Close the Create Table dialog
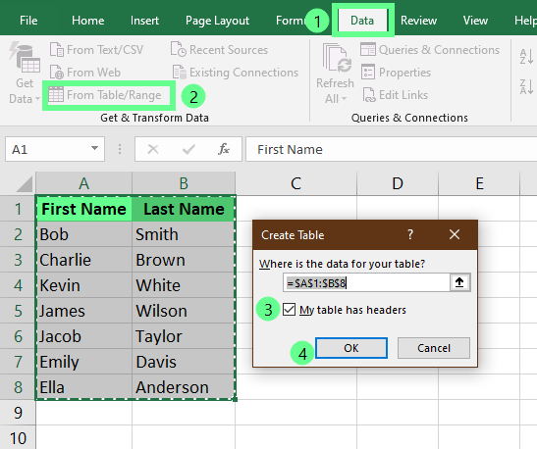This screenshot has height=449, width=537. click(455, 234)
